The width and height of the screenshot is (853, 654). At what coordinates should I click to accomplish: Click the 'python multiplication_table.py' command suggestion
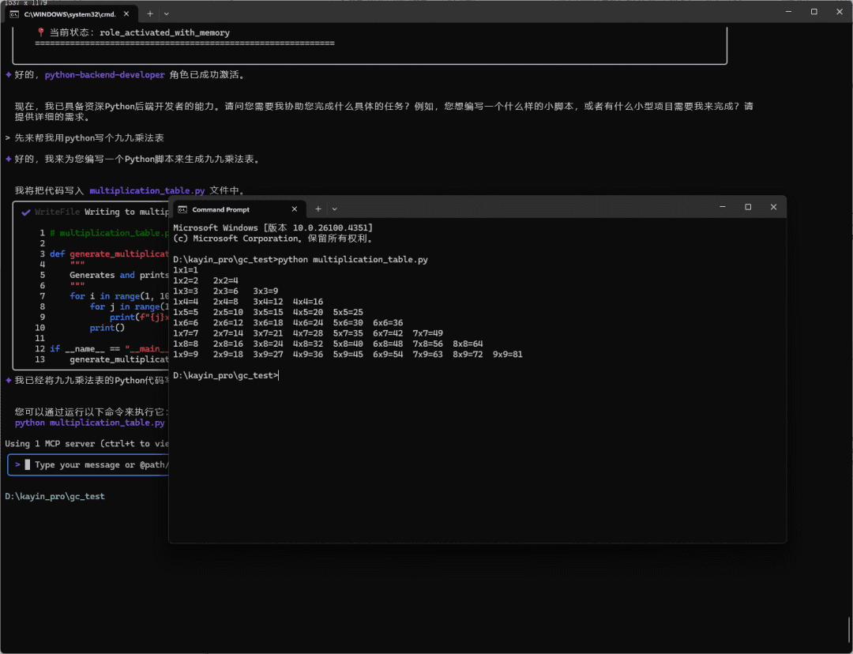(x=90, y=423)
